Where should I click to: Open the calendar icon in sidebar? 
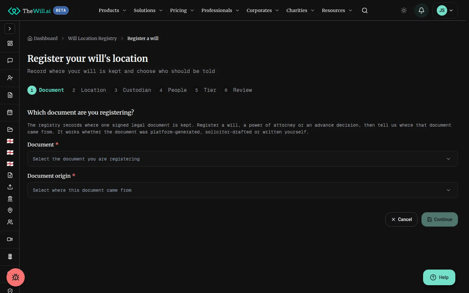pyautogui.click(x=10, y=112)
